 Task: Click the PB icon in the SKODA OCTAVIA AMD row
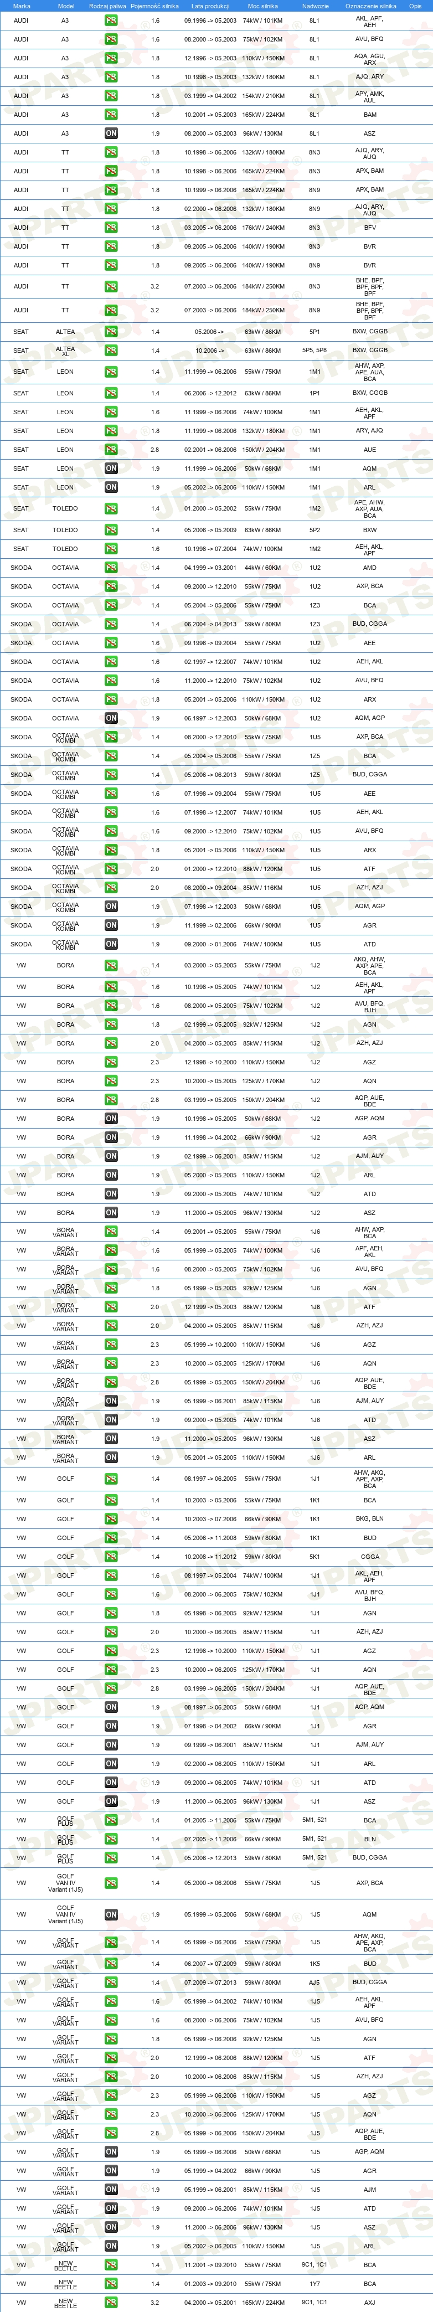click(111, 568)
